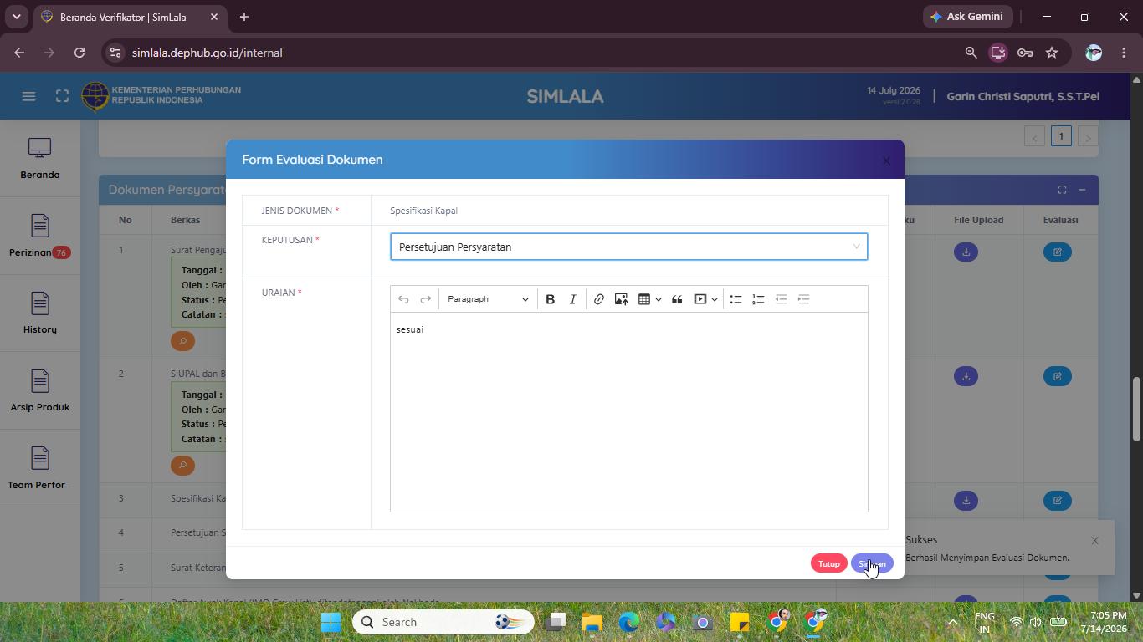Open Microsoft Edge from the taskbar

(629, 622)
